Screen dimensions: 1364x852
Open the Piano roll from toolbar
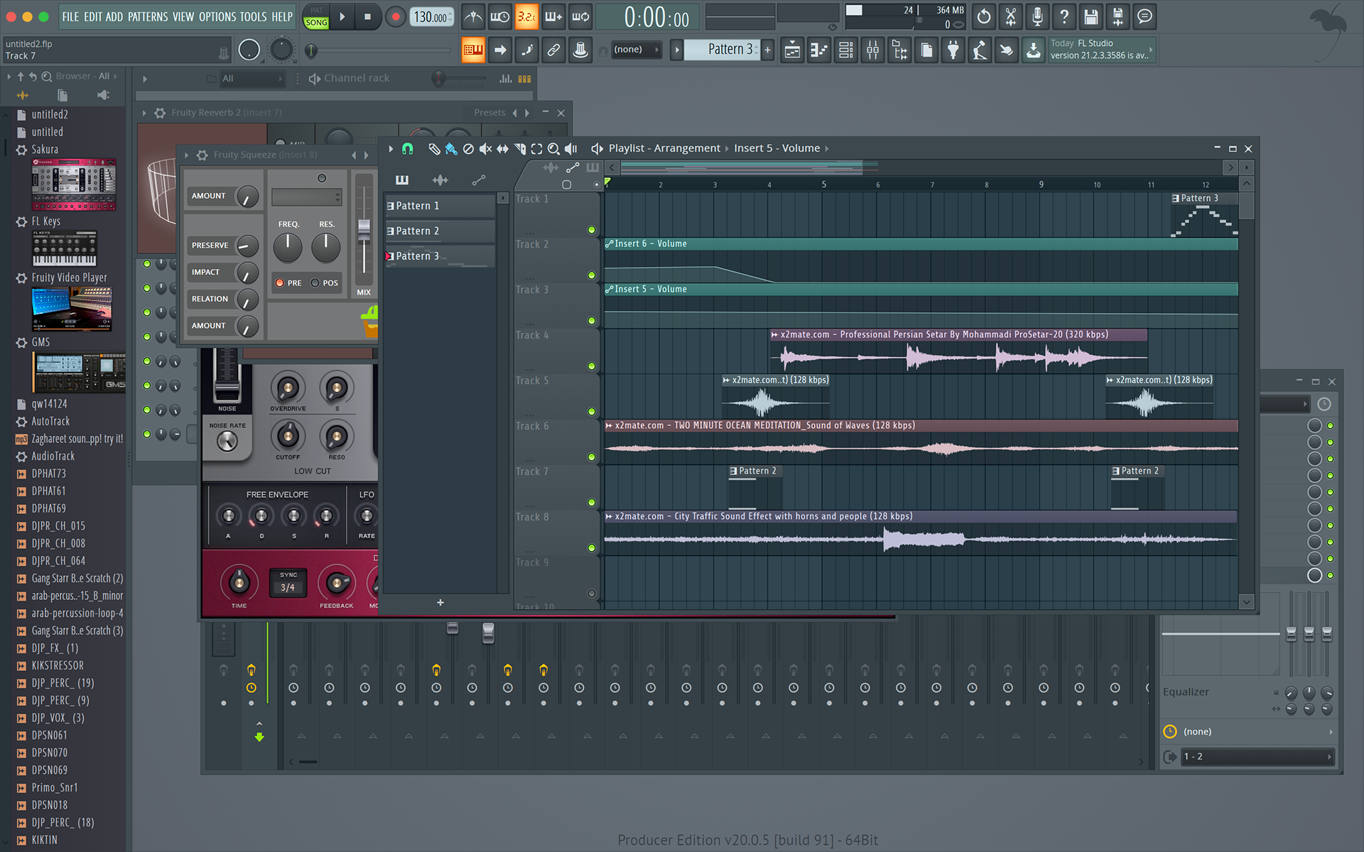(819, 50)
